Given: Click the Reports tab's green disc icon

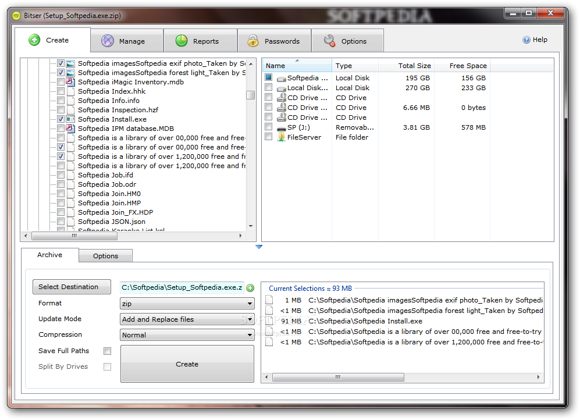Looking at the screenshot, I should (x=182, y=41).
